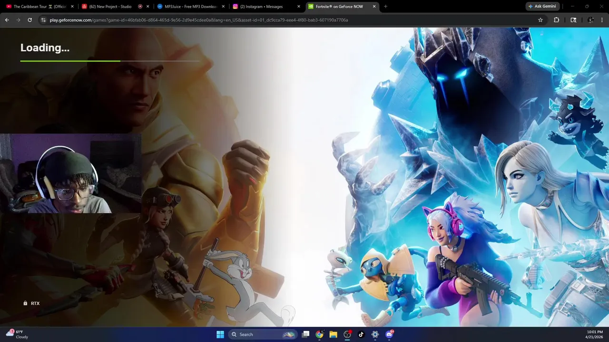Open the Windows Start menu

(x=220, y=334)
